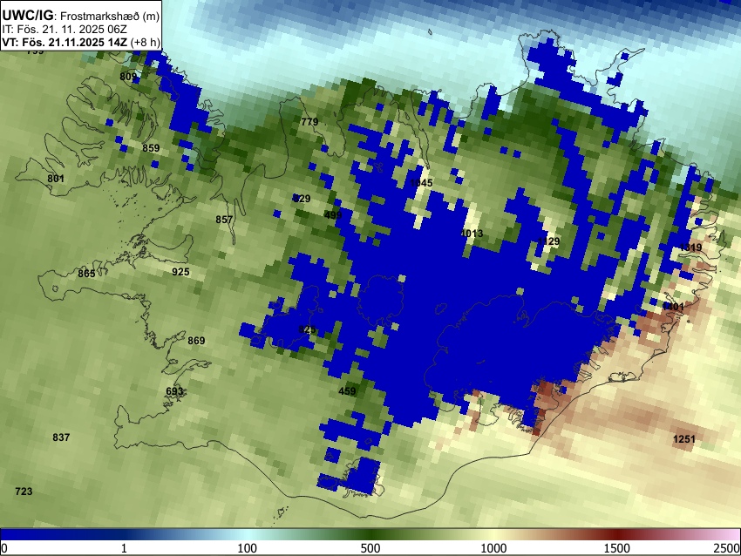Click the map value '723'
Screen dimensions: 741x556
(x=24, y=492)
